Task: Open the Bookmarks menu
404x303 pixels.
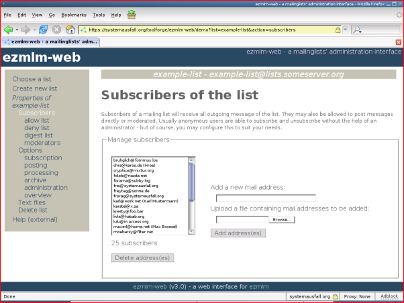Action: coord(74,15)
